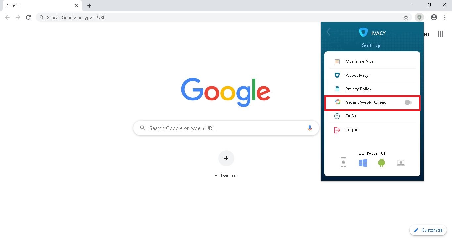Bookmark this page with the star
452x240 pixels.
pos(406,17)
